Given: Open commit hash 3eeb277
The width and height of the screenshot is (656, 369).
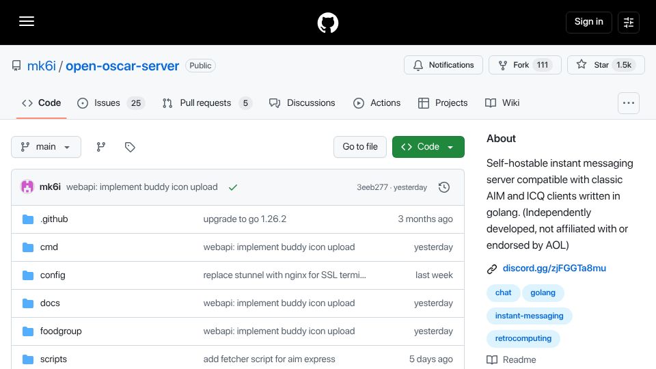Looking at the screenshot, I should click(x=372, y=187).
